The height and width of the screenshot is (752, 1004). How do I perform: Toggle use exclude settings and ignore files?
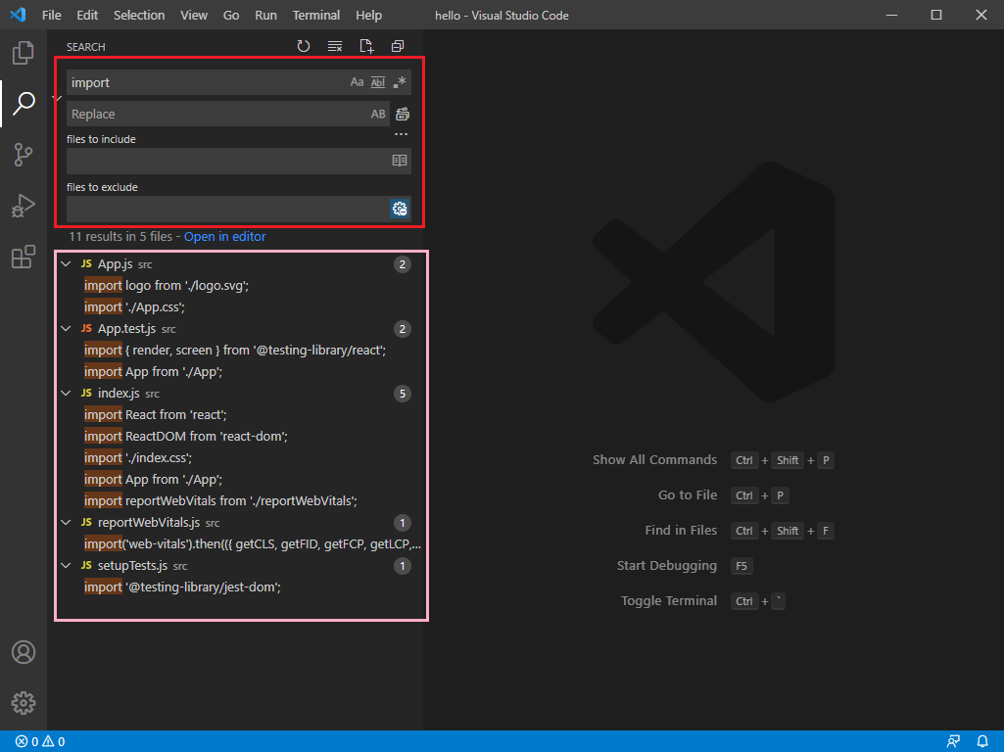pos(400,209)
